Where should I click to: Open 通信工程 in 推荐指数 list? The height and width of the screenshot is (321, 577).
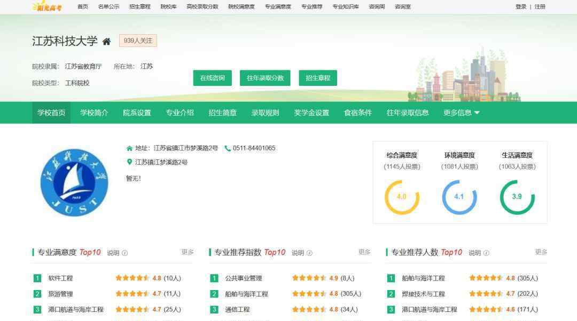tap(237, 310)
